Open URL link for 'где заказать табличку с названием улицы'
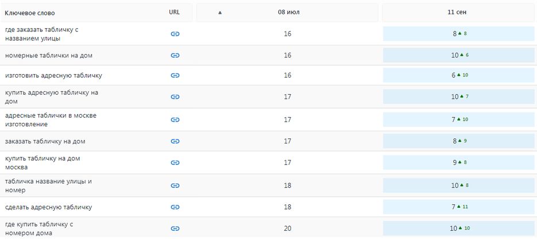 click(x=175, y=34)
